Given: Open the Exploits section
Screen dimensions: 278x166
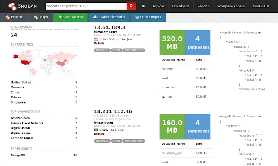Looking at the screenshot, I should tap(14, 17).
